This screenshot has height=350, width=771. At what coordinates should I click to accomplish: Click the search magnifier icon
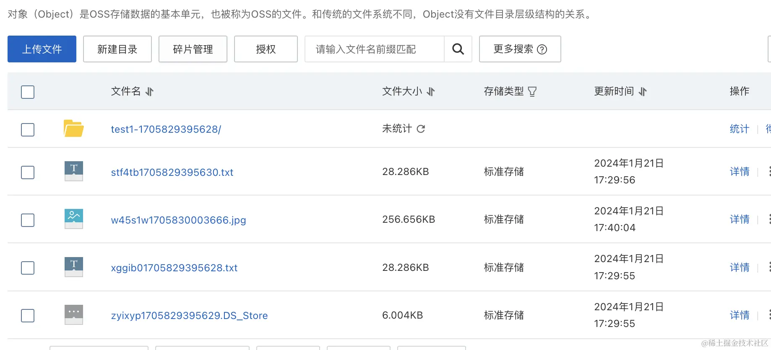point(458,49)
